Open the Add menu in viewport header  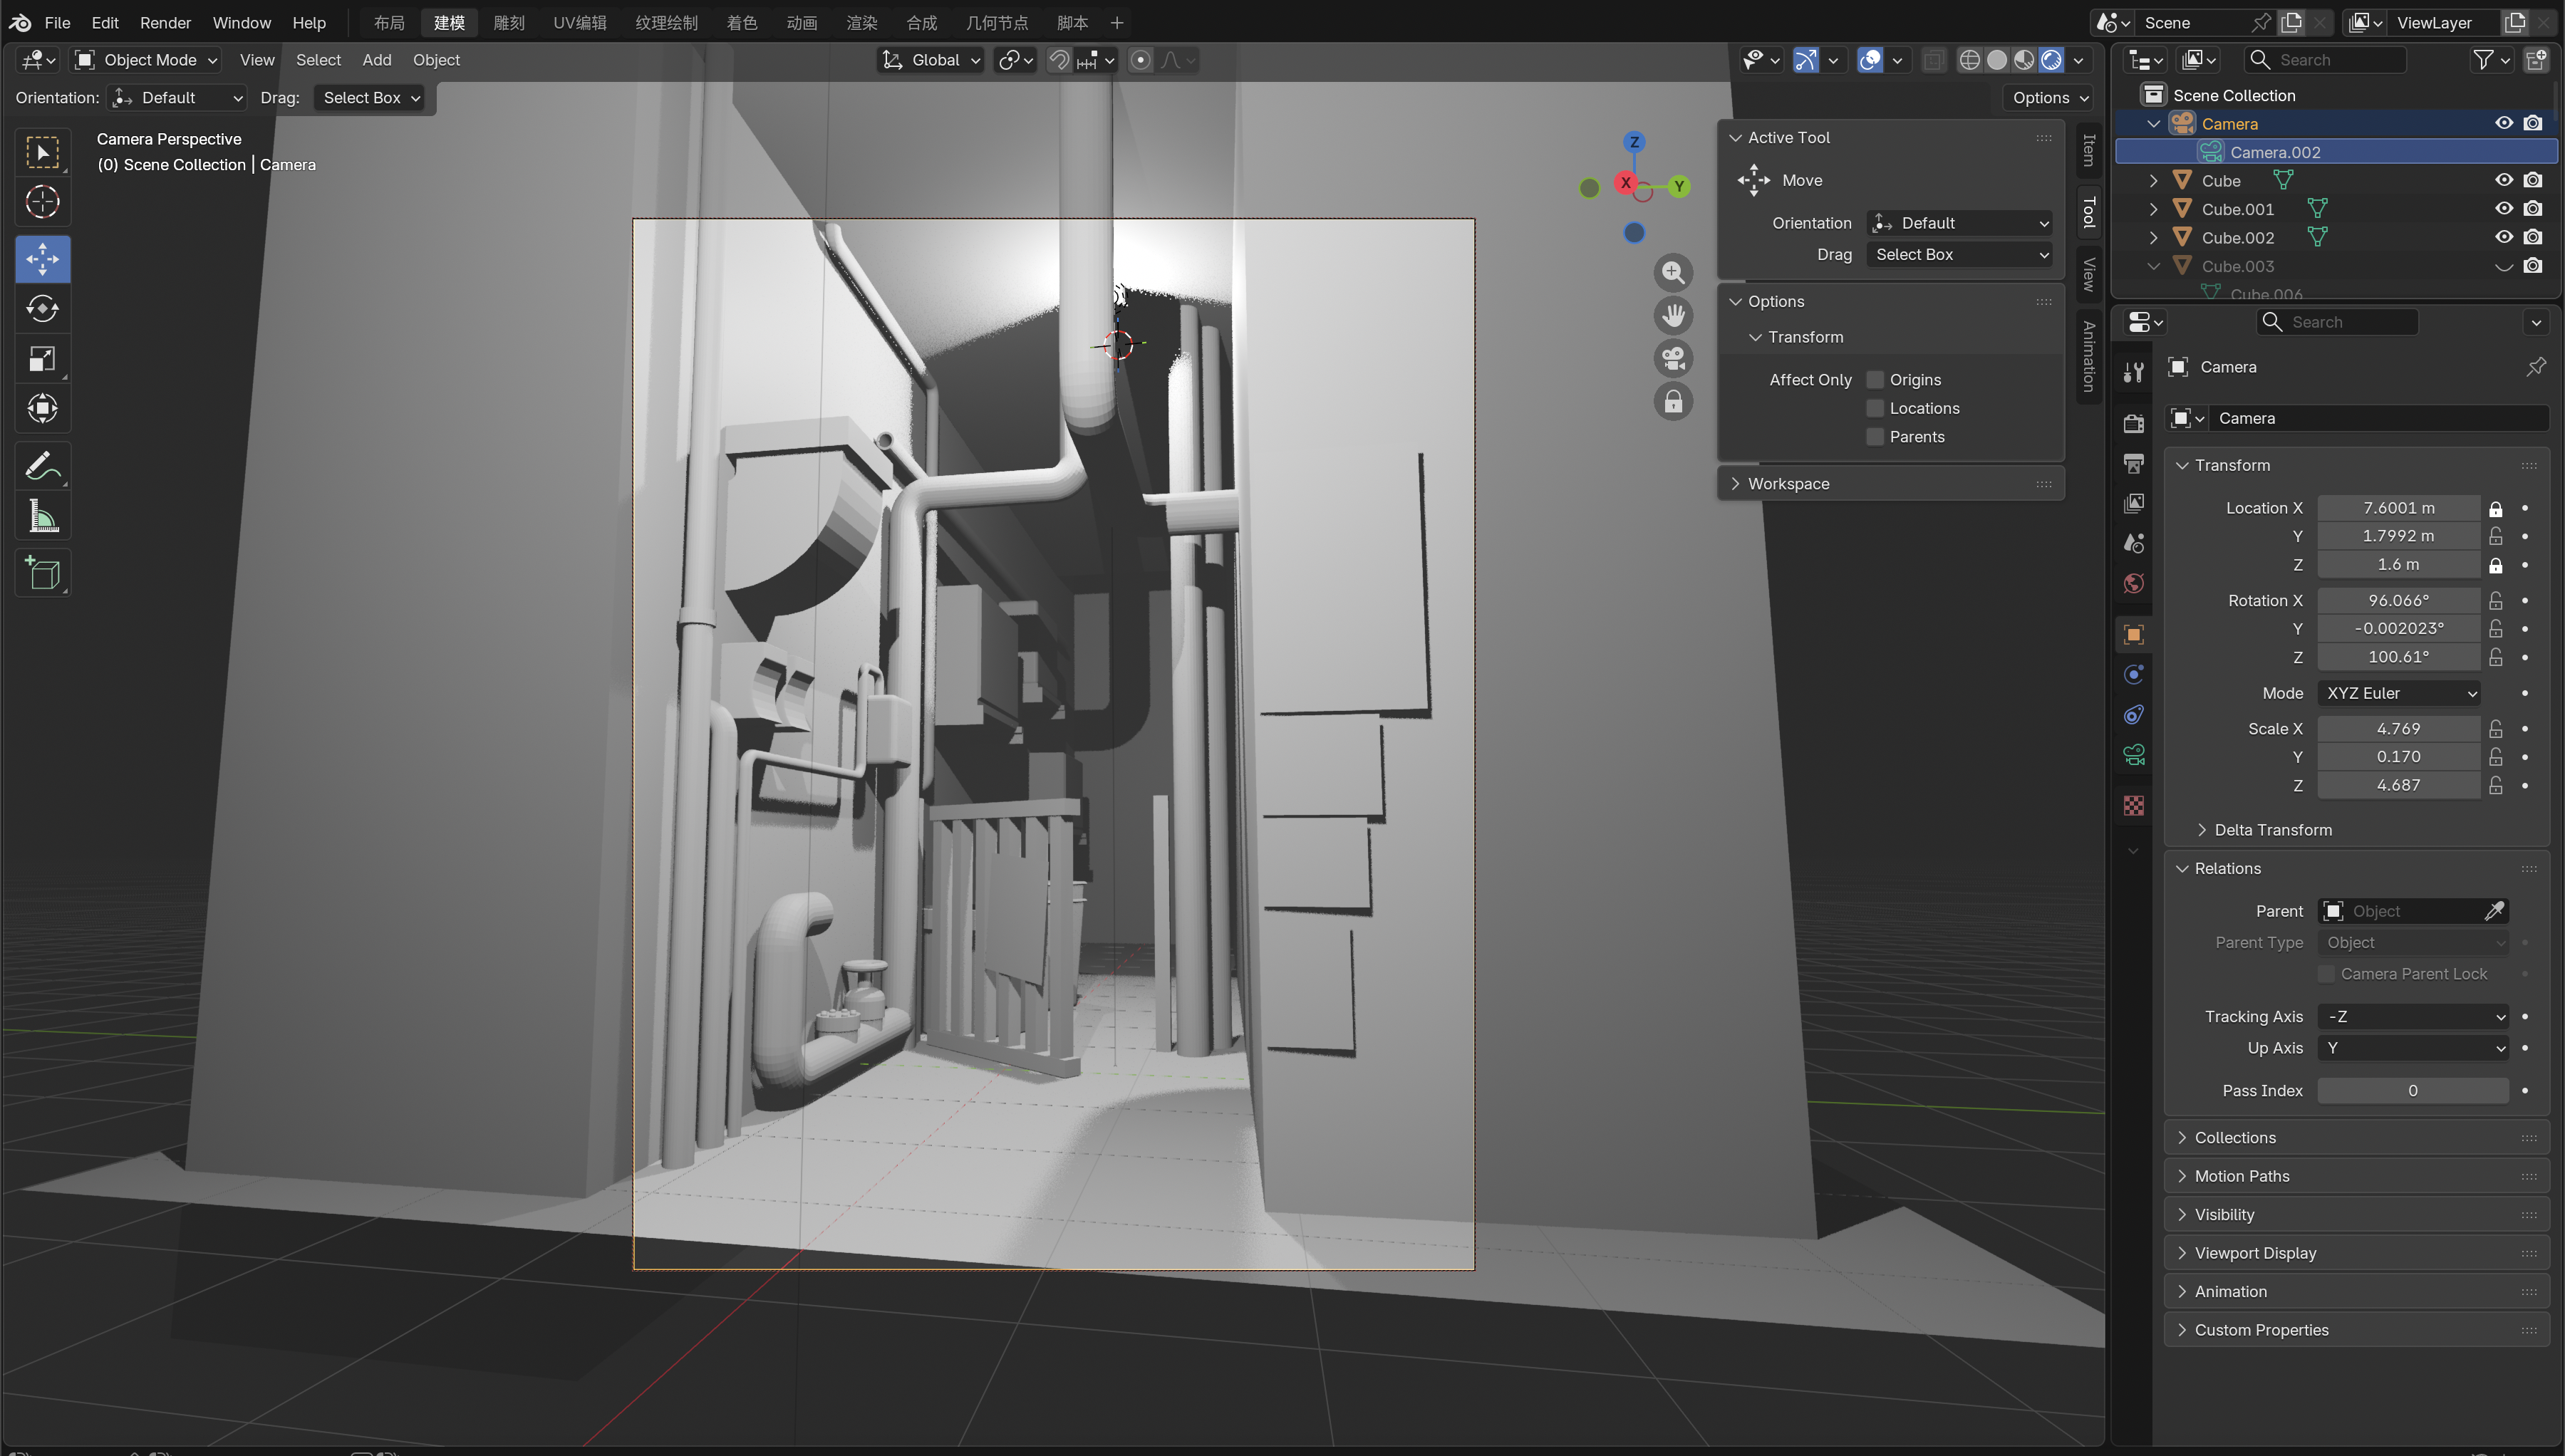[x=376, y=60]
